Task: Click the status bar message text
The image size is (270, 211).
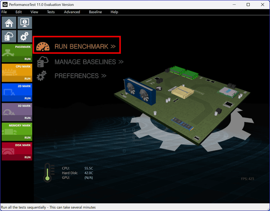Action: click(x=48, y=207)
